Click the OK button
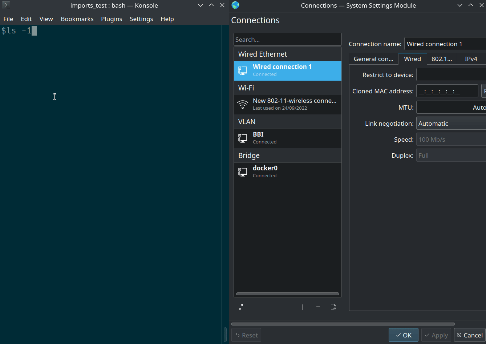This screenshot has height=344, width=486. pos(404,335)
